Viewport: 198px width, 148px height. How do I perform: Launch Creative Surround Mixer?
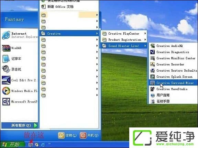click(x=173, y=83)
